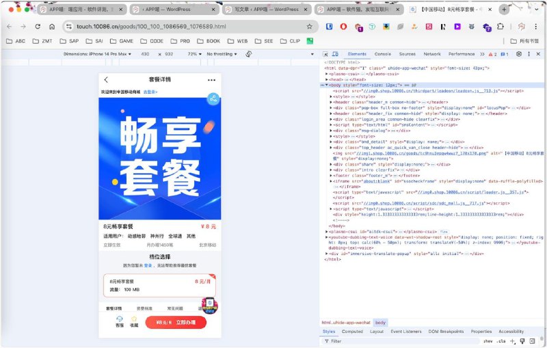Click the inspect element picker icon
This screenshot has height=348, width=547.
pyautogui.click(x=326, y=53)
